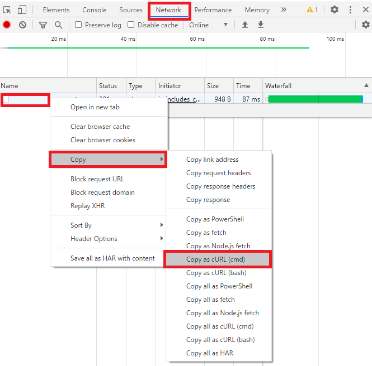Viewport: 372px width, 366px height.
Task: Sort by the Size column header
Action: tap(219, 86)
